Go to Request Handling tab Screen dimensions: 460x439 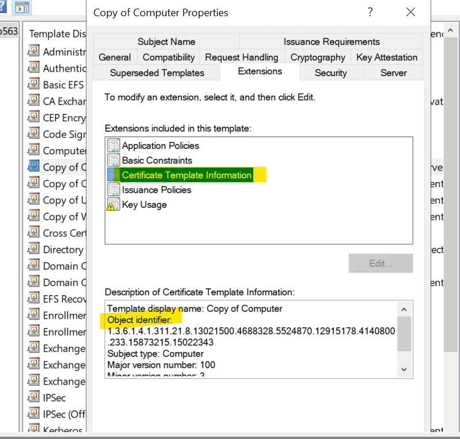242,57
